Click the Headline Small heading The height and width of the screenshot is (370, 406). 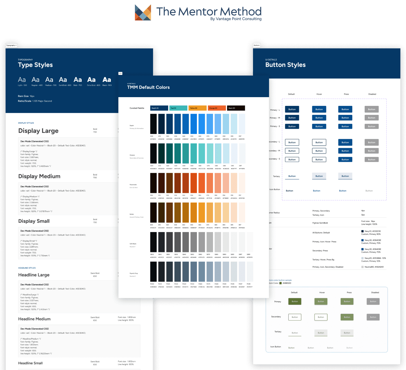[x=30, y=363]
